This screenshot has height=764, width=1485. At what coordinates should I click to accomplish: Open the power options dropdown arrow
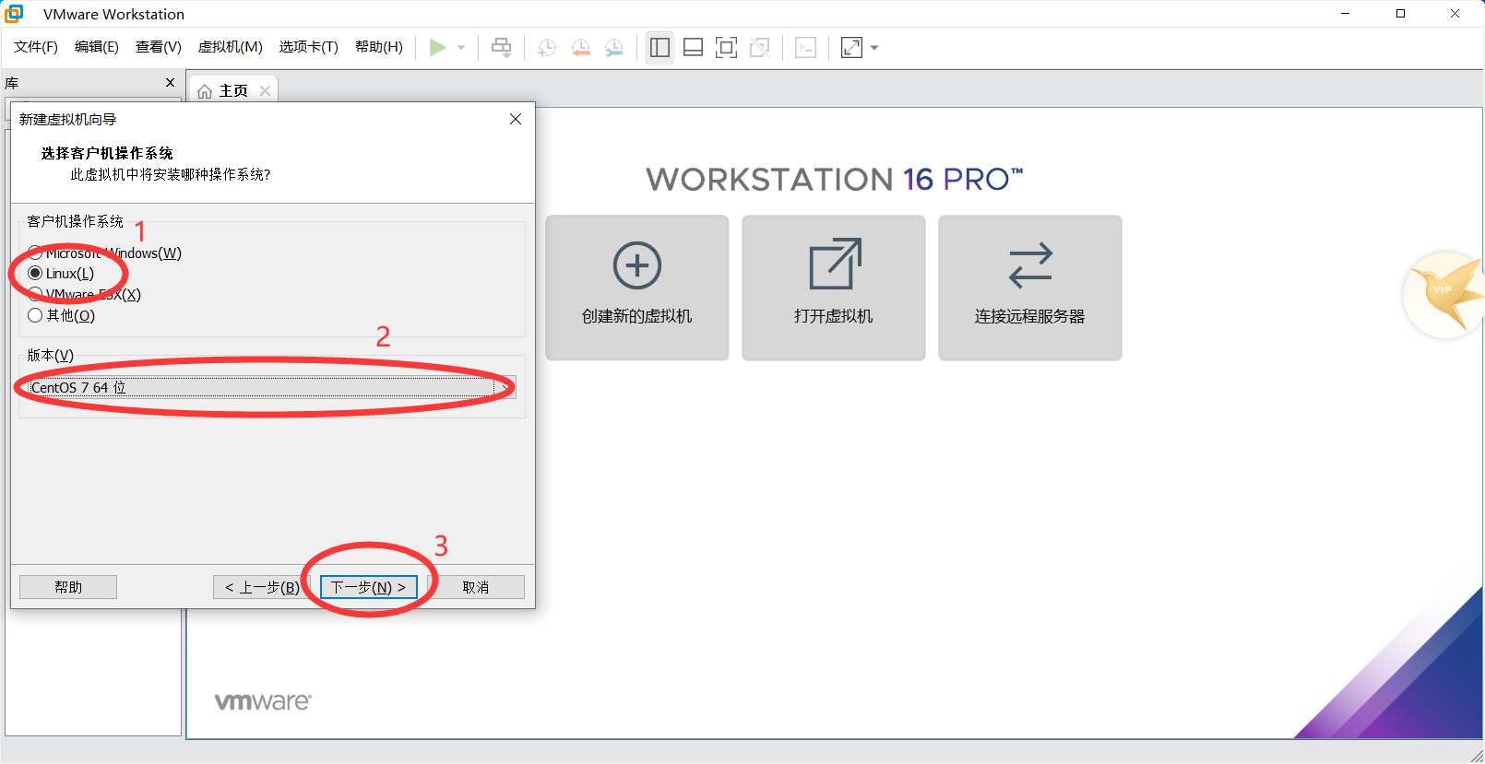(461, 48)
